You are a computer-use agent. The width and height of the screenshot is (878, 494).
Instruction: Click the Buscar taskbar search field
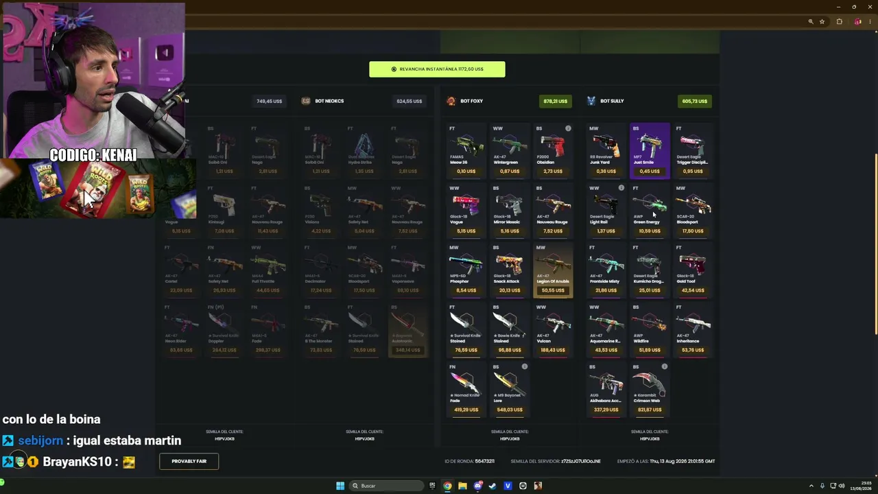(x=386, y=486)
